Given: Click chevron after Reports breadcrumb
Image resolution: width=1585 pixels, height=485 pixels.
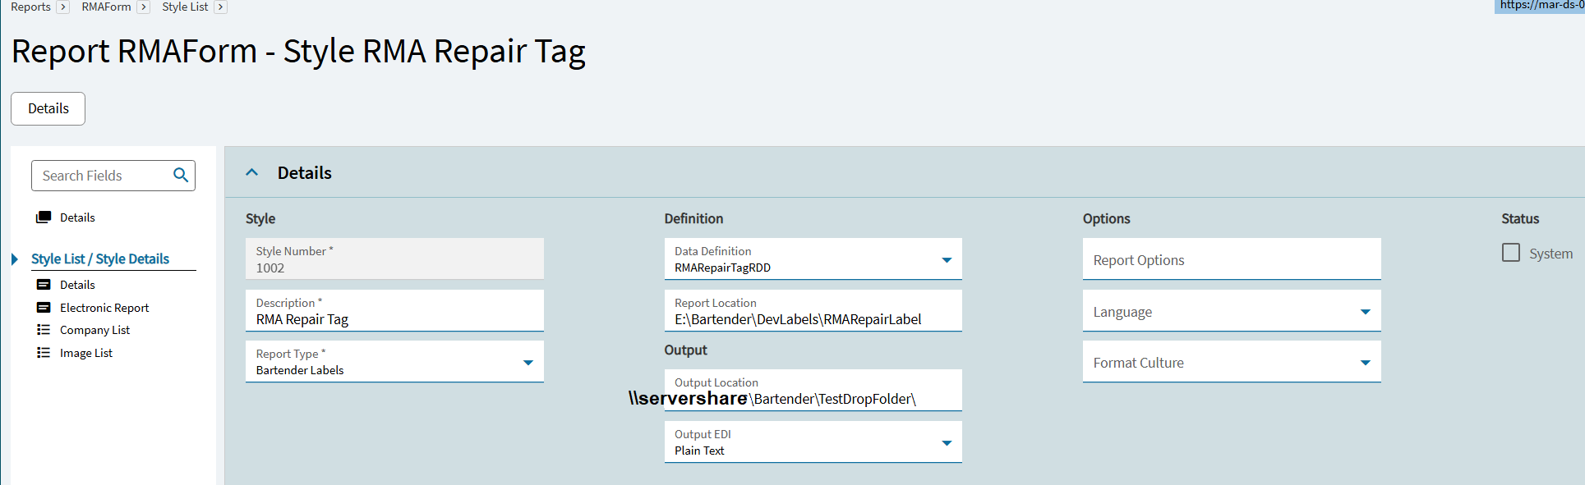Looking at the screenshot, I should pyautogui.click(x=62, y=7).
